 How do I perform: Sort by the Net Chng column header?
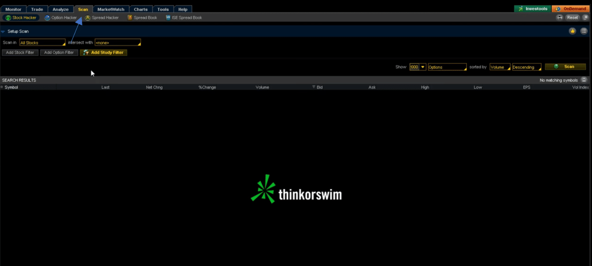tap(154, 87)
